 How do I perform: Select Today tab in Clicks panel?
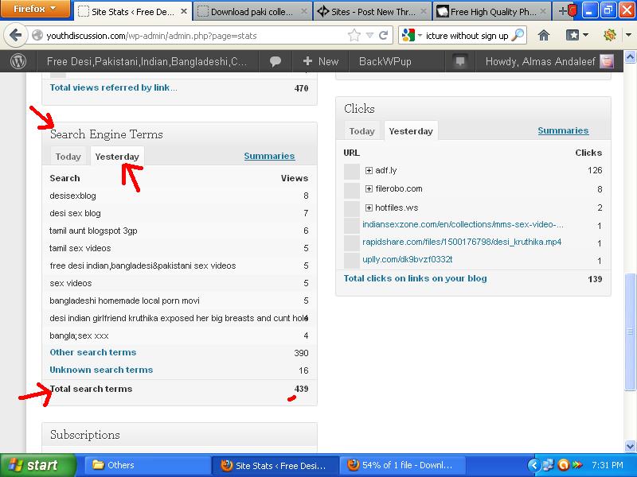(x=361, y=131)
